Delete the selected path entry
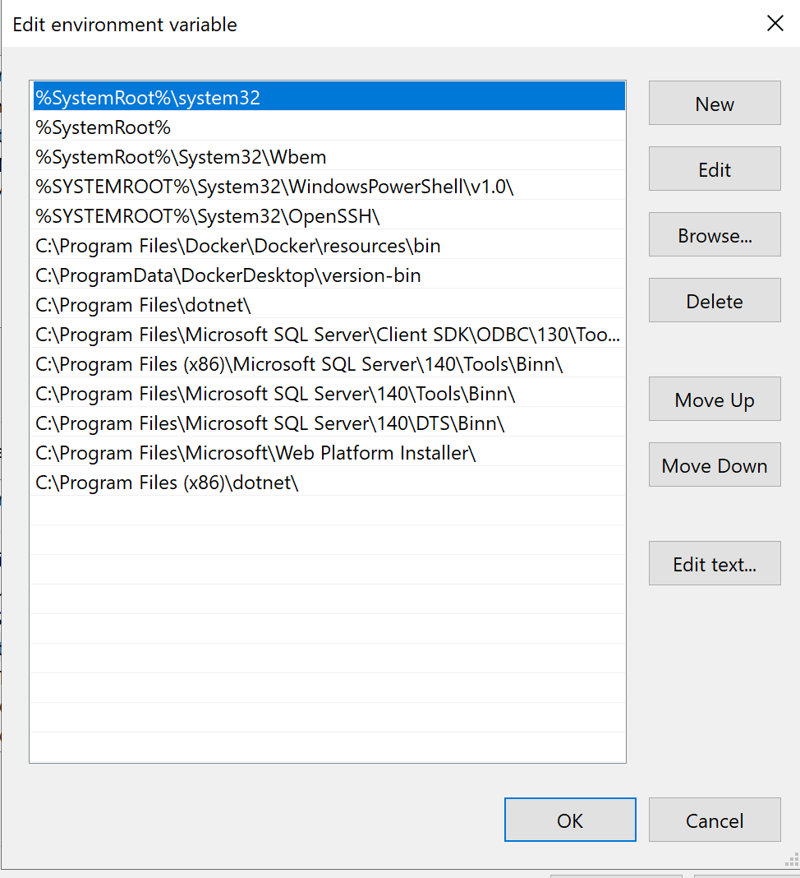This screenshot has width=800, height=878. 715,300
